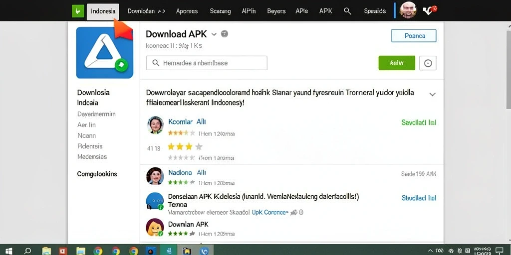Select the Indonesia tab

click(103, 11)
